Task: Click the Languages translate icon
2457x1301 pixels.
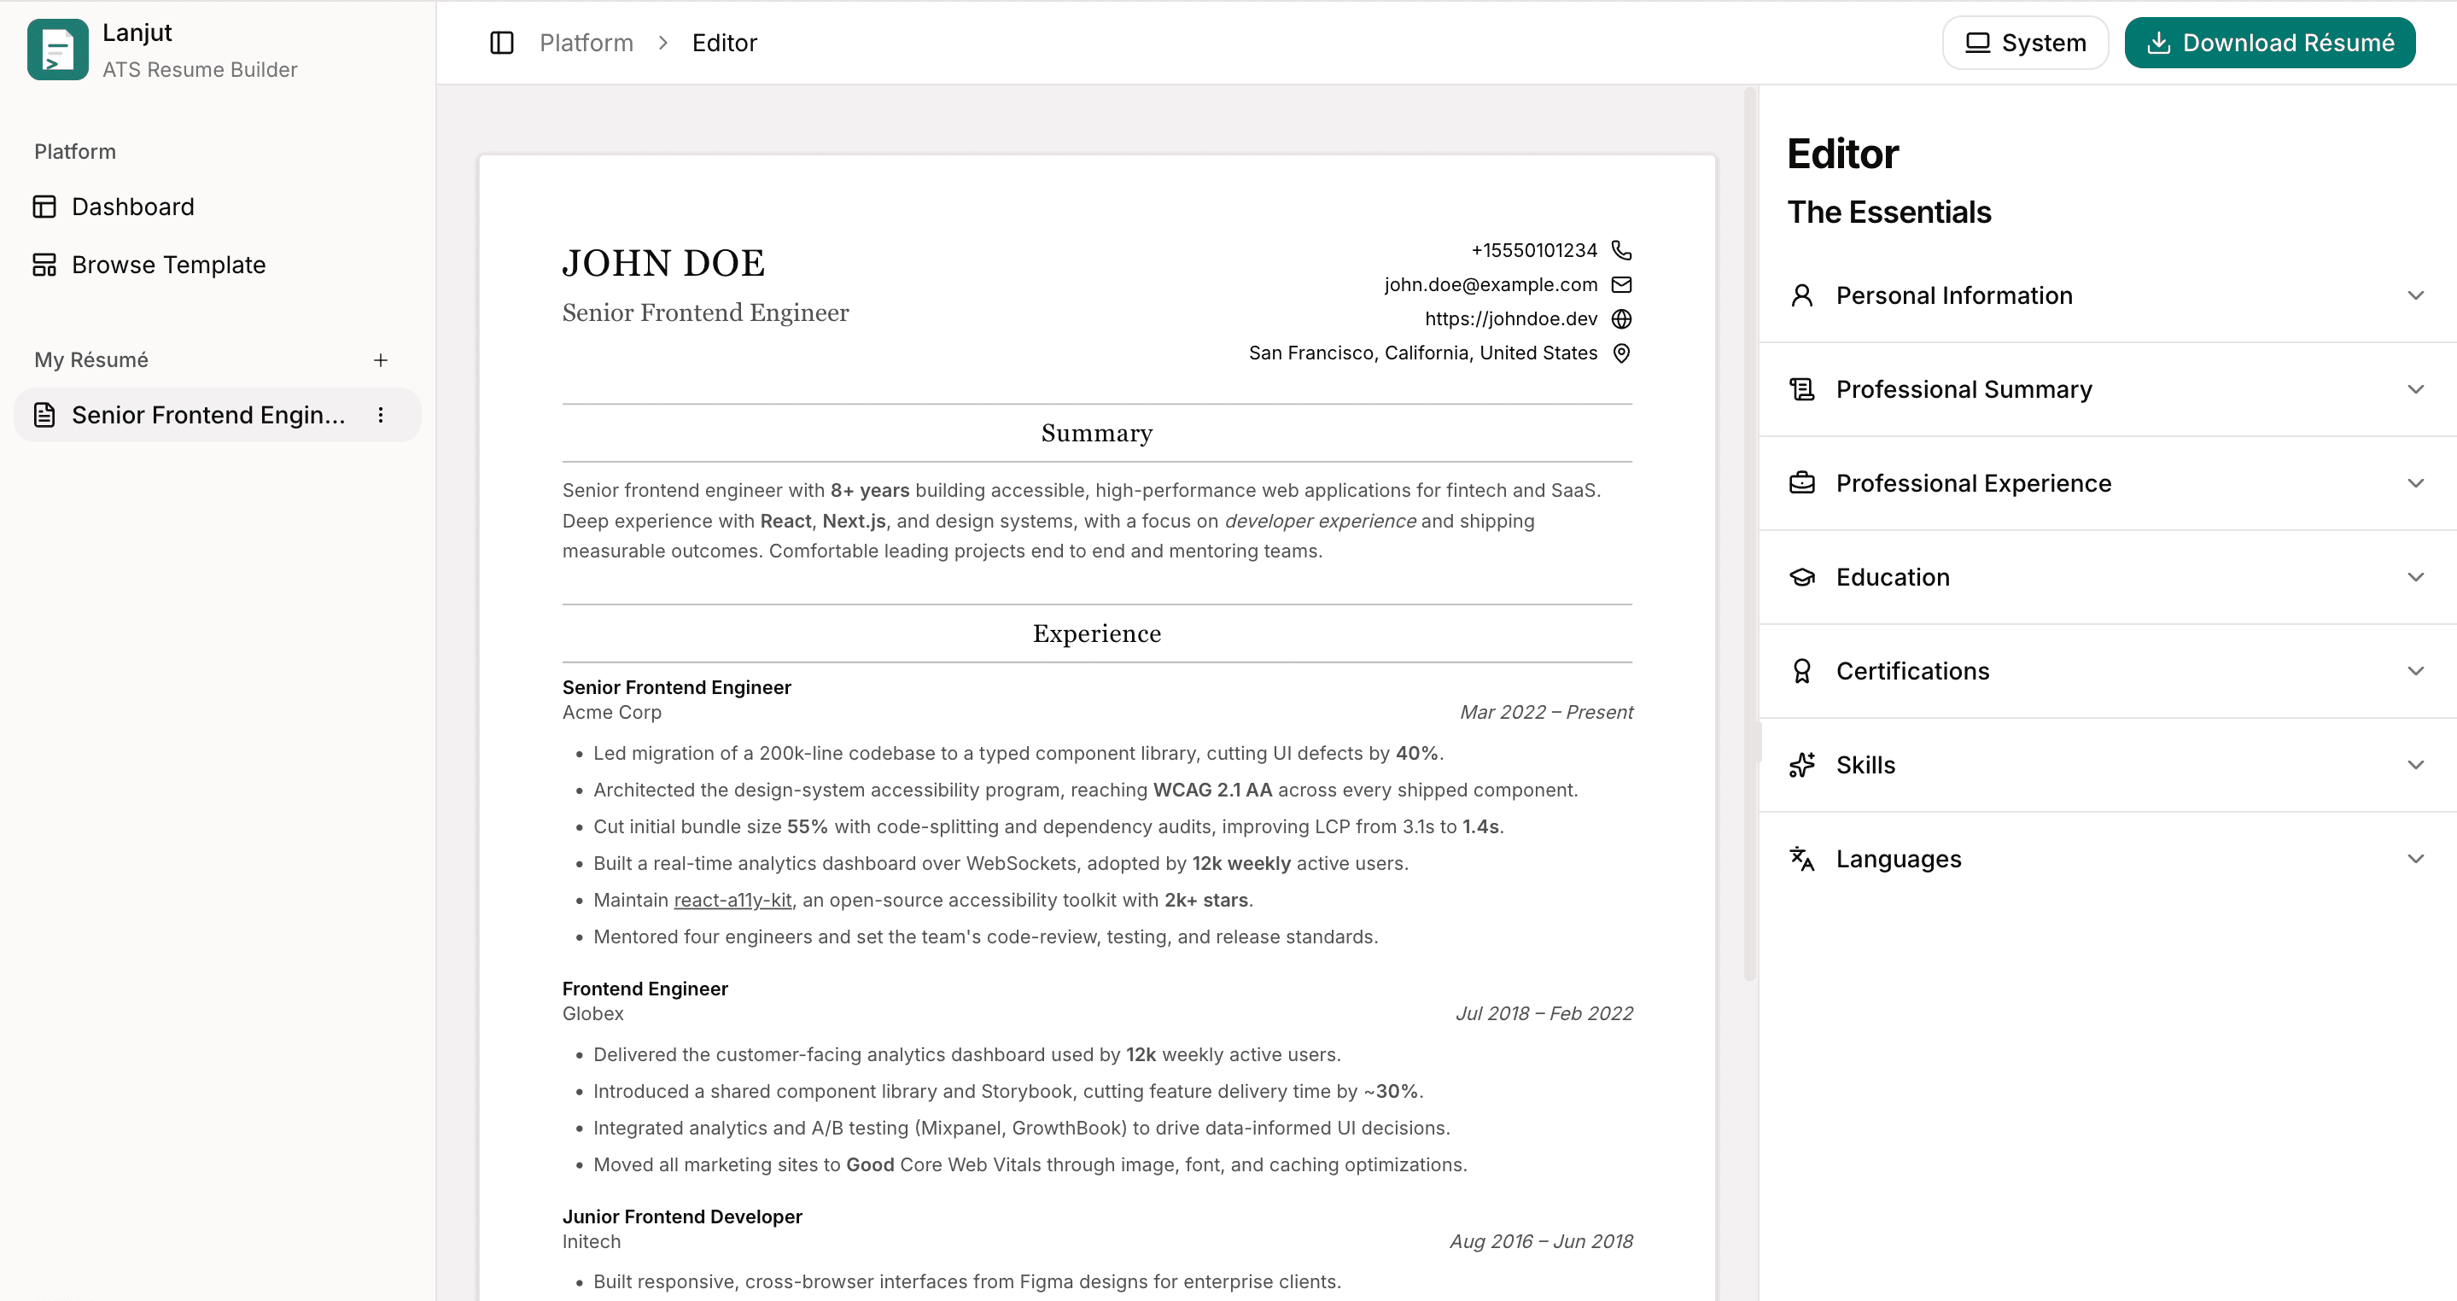Action: [1801, 859]
